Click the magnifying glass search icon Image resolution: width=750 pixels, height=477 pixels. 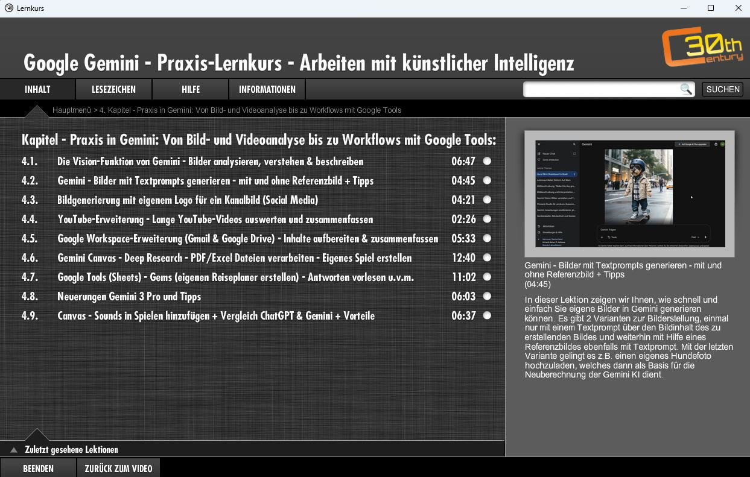685,89
